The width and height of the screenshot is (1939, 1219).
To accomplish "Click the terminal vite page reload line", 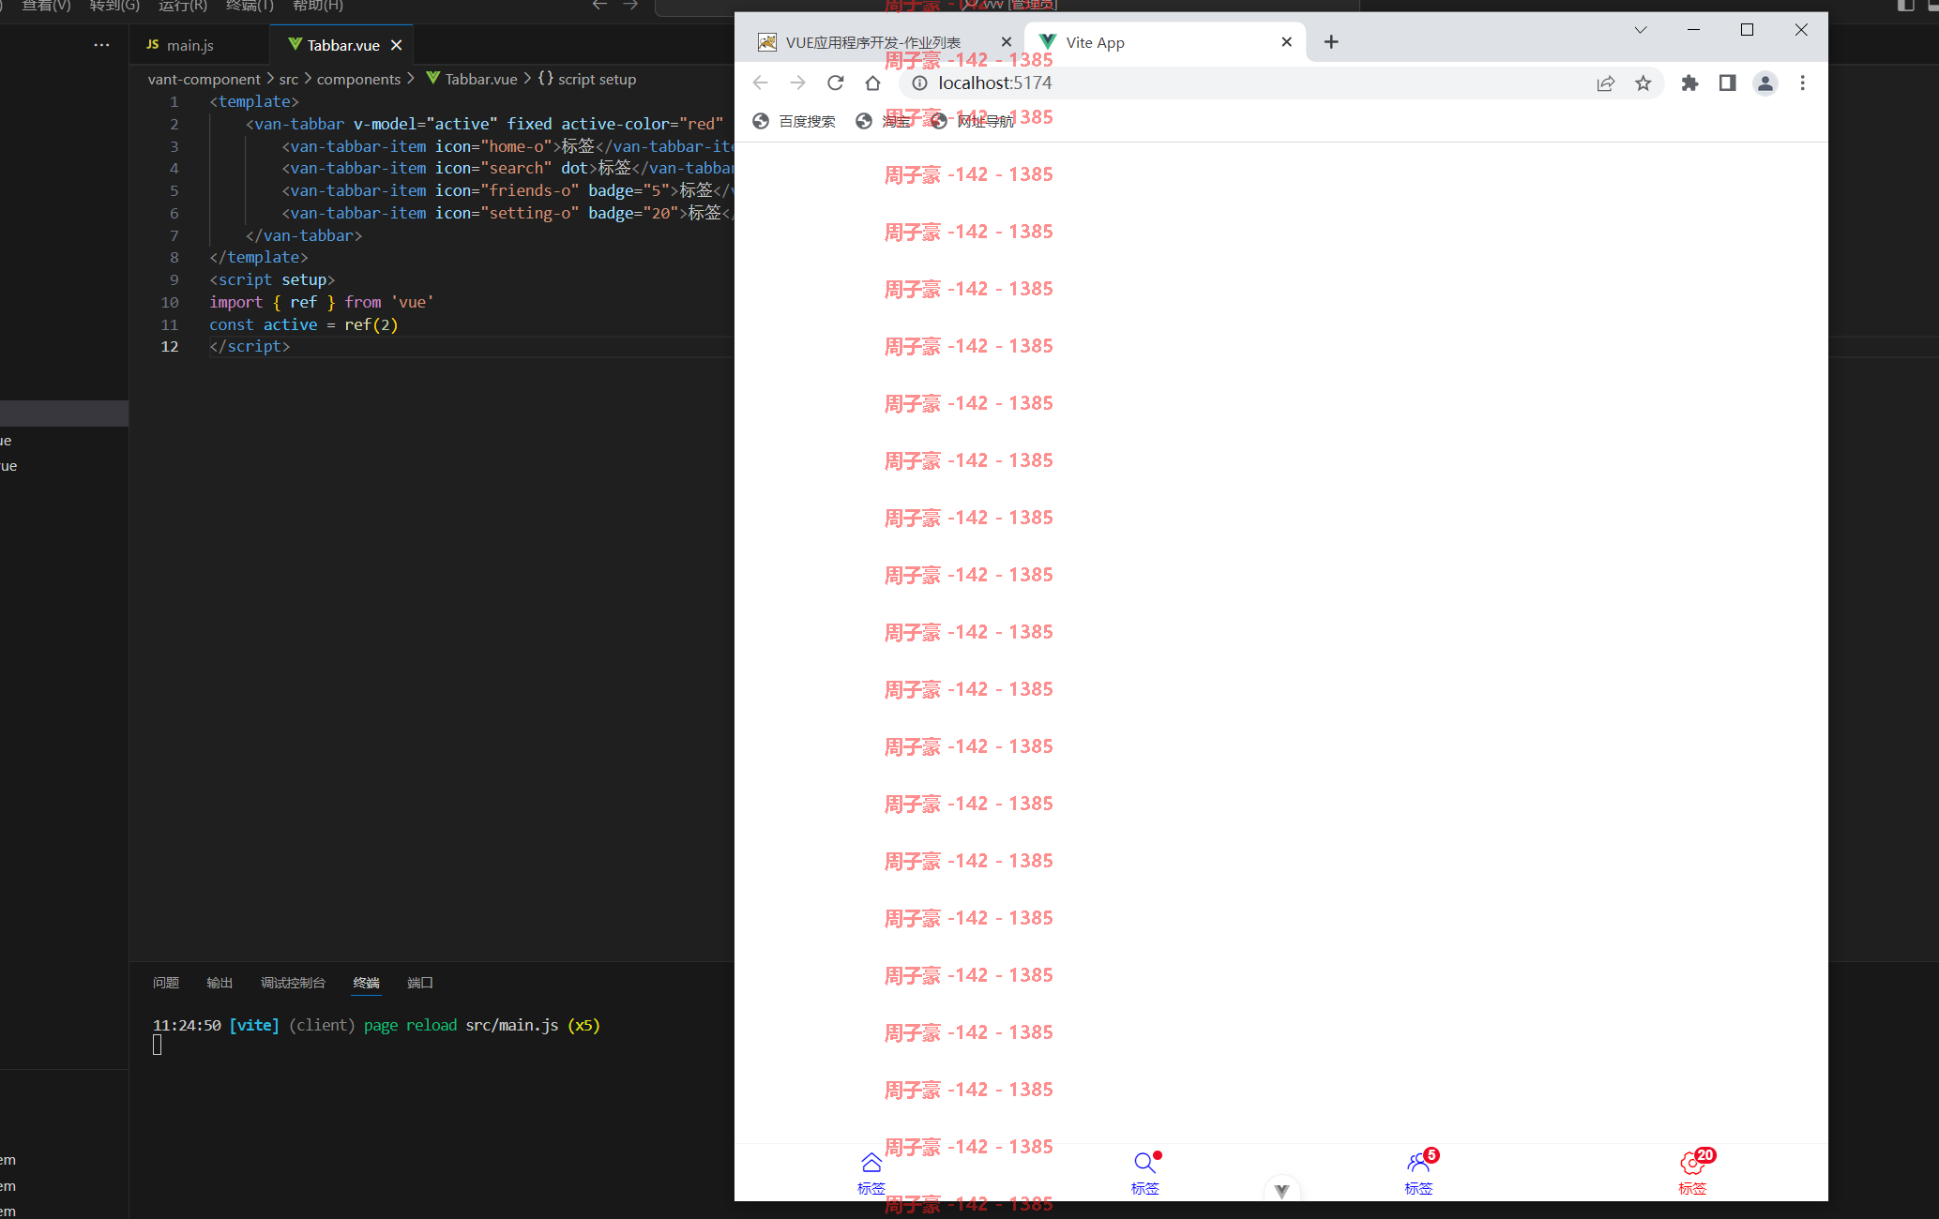I will click(x=376, y=1025).
